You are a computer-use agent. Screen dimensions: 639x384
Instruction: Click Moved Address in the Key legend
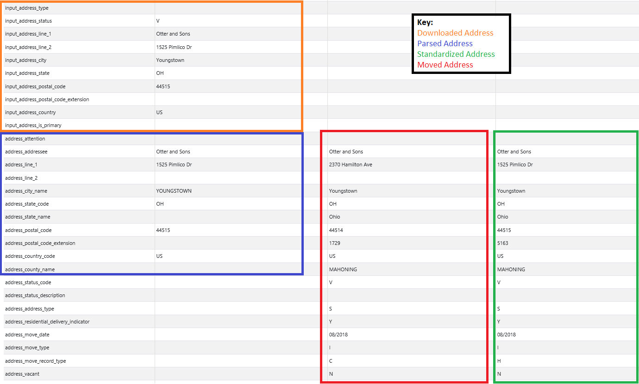click(x=445, y=65)
